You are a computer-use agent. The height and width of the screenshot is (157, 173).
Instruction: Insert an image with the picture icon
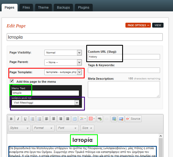(x=114, y=119)
